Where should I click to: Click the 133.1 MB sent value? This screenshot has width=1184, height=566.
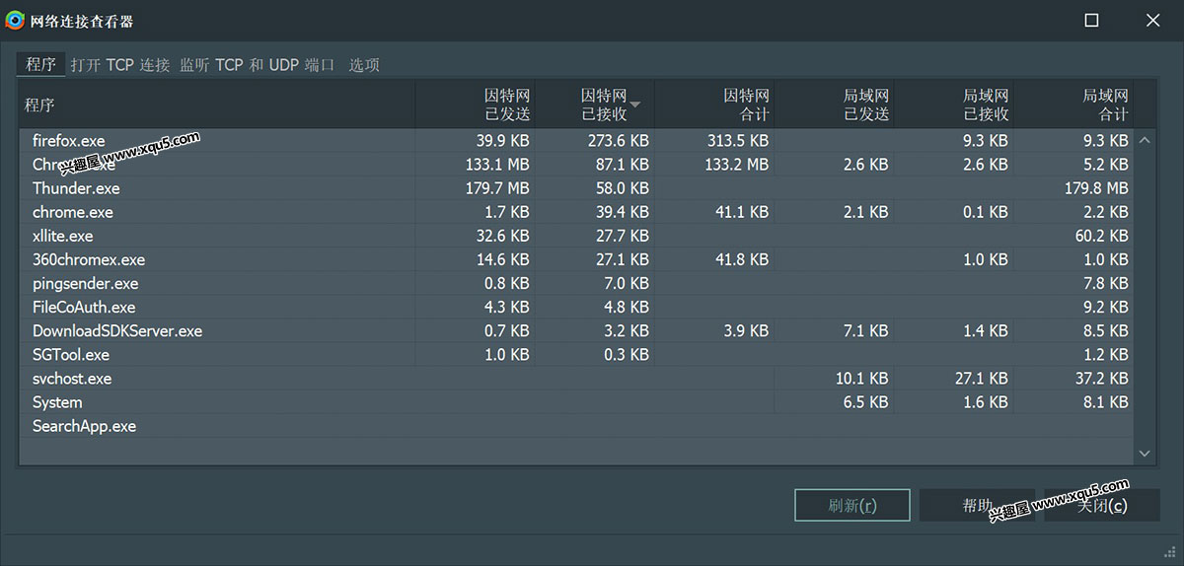point(497,165)
